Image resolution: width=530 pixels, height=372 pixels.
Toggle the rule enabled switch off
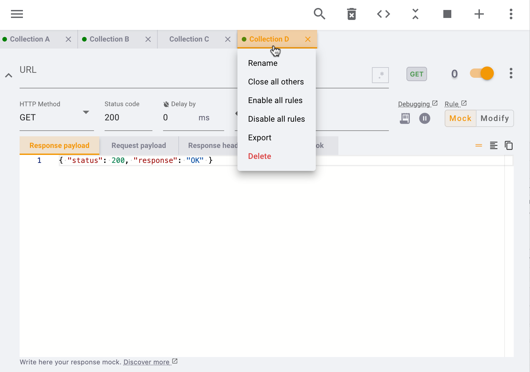tap(482, 73)
